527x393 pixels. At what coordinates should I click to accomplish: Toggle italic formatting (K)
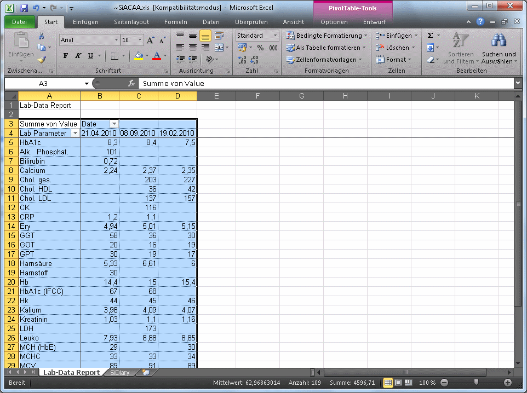78,56
